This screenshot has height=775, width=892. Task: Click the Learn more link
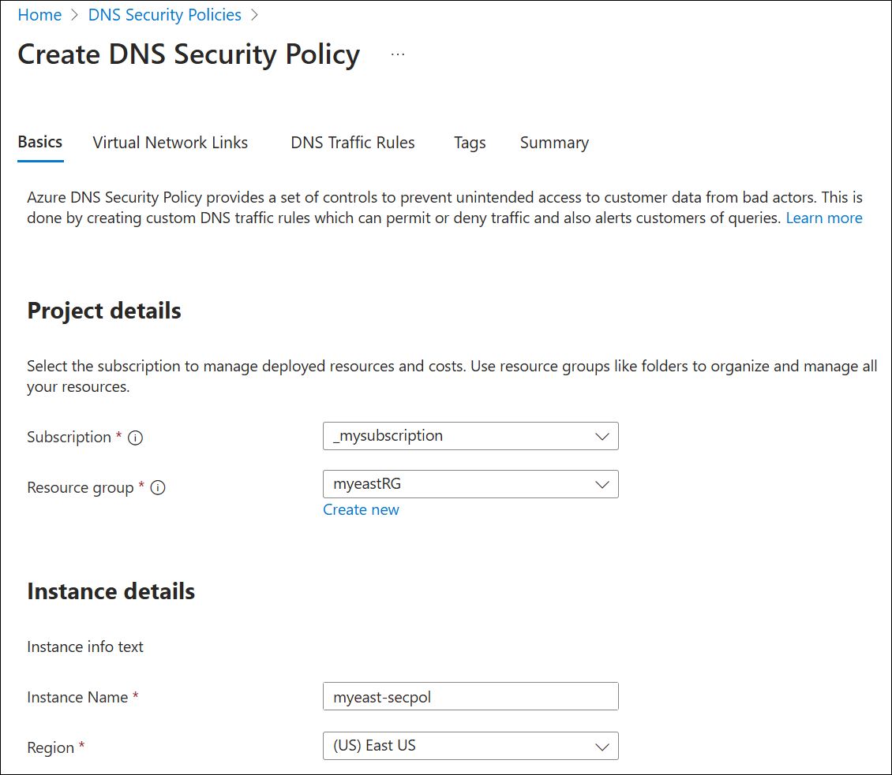click(824, 218)
